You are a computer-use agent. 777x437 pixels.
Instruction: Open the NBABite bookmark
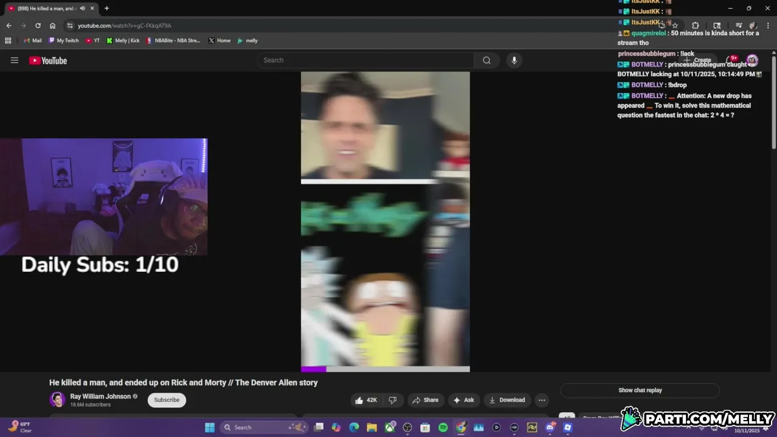173,41
